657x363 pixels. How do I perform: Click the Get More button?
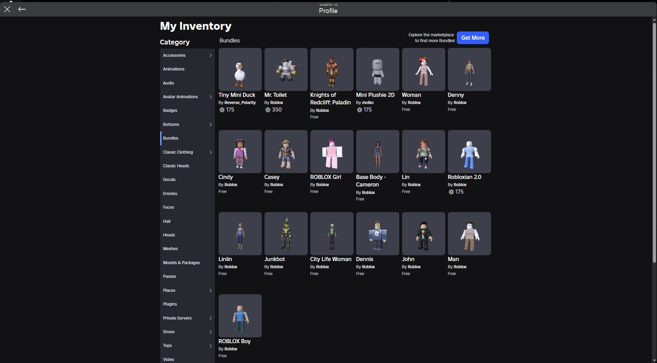click(x=473, y=38)
